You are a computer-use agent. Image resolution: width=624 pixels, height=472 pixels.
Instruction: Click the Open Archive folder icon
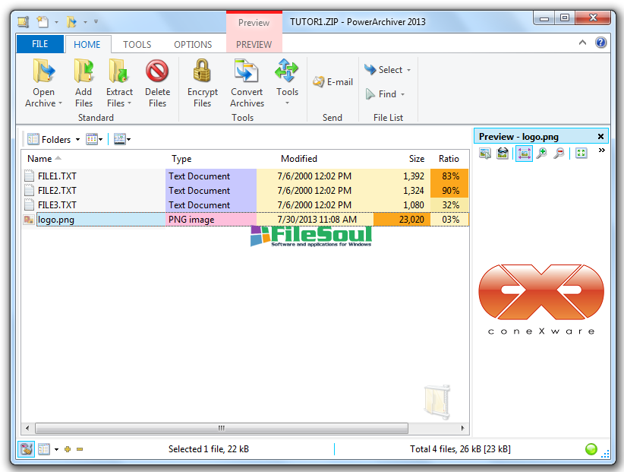click(43, 71)
